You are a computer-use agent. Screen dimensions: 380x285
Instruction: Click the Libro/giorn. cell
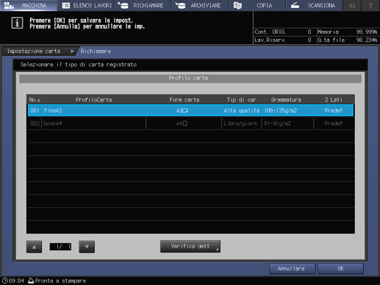[x=241, y=123]
